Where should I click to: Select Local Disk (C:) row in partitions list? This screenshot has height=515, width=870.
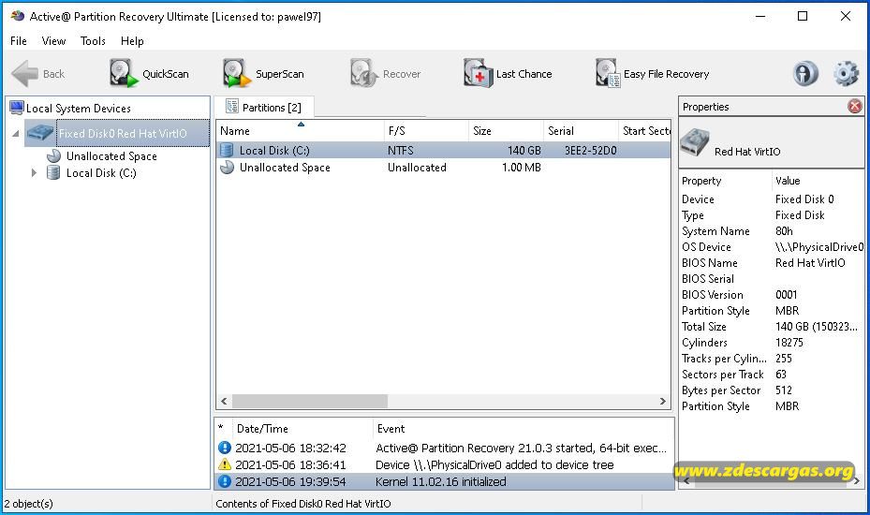pos(443,150)
